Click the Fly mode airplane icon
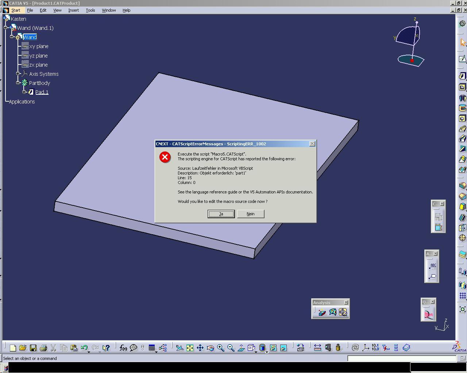Viewport: 467px width, 373px height. (180, 348)
